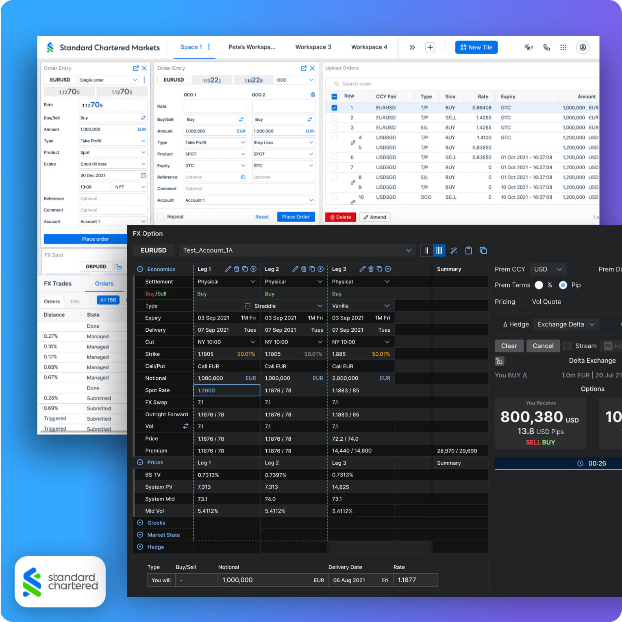Open the Exchange Delta hedge dropdown
Image resolution: width=622 pixels, height=622 pixels.
565,324
